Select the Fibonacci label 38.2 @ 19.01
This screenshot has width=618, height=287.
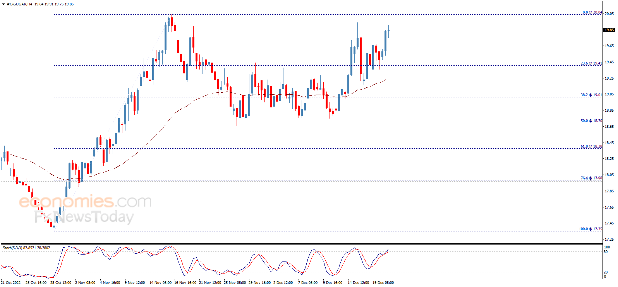[591, 95]
